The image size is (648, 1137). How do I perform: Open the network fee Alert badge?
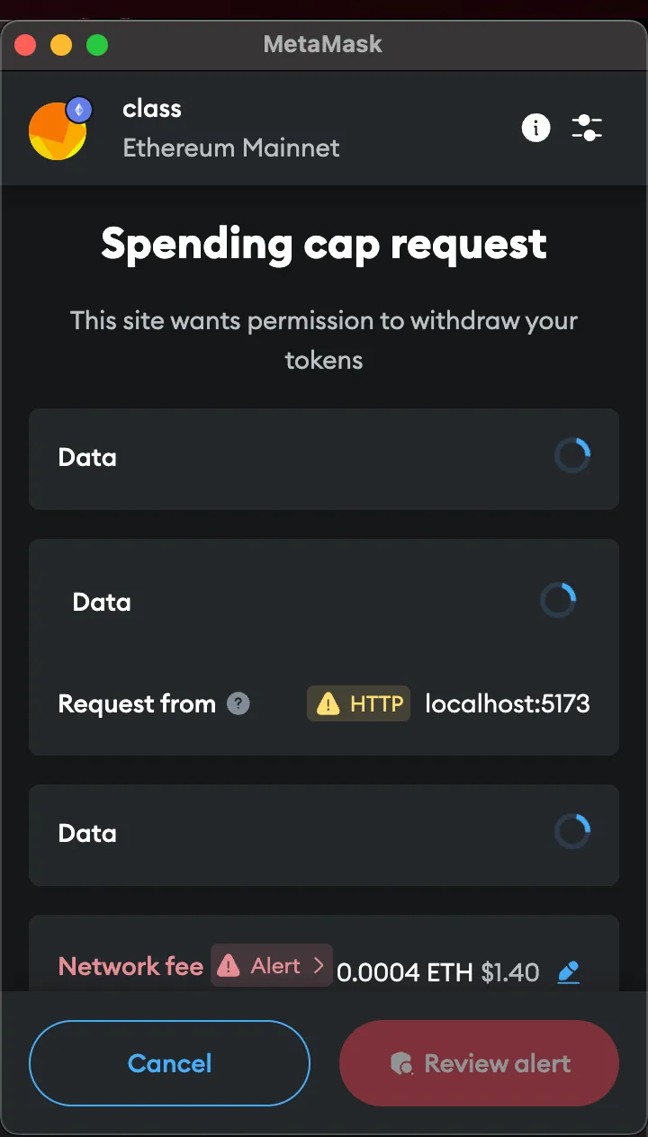270,966
